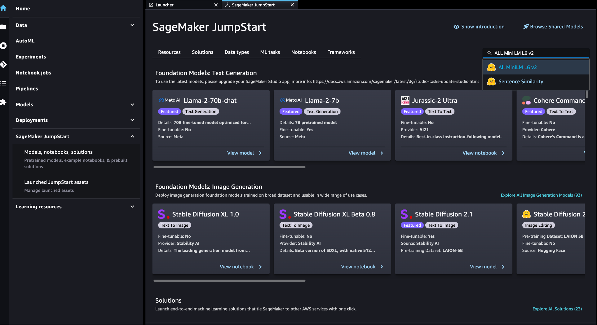Viewport: 597px width, 325px height.
Task: Click the search magnifier in the model search box
Action: (490, 53)
